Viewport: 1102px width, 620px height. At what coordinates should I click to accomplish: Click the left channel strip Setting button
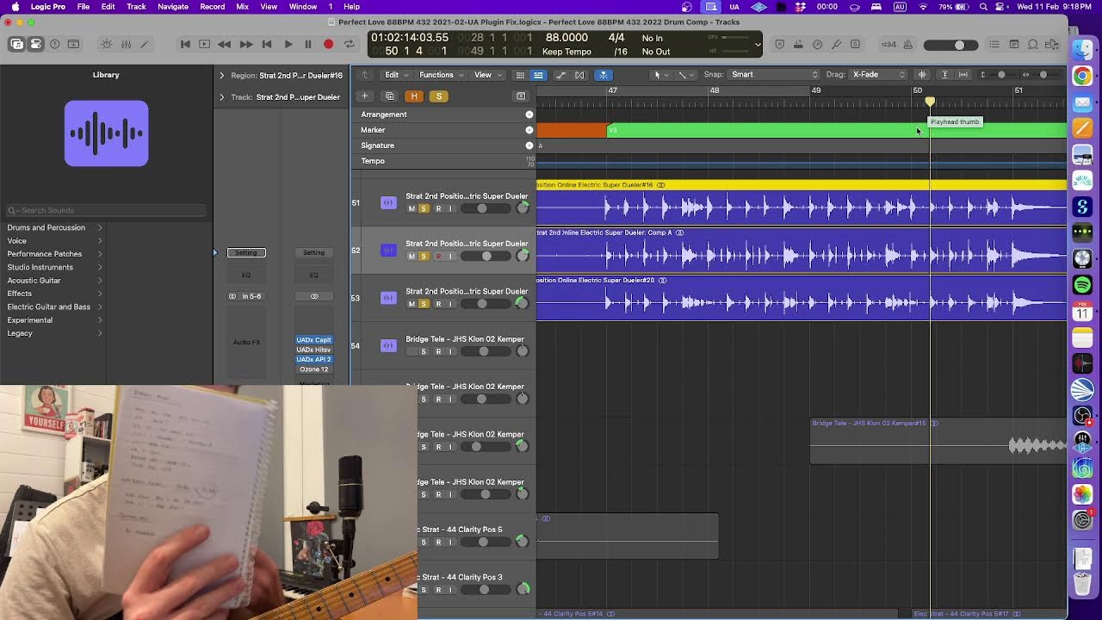[246, 252]
